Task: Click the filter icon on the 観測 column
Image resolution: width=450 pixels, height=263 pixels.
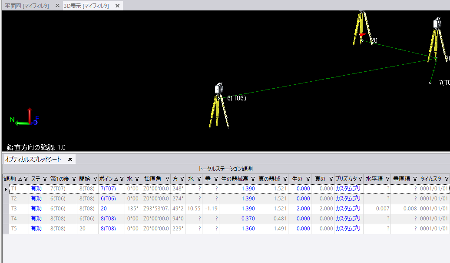Action: [25, 178]
